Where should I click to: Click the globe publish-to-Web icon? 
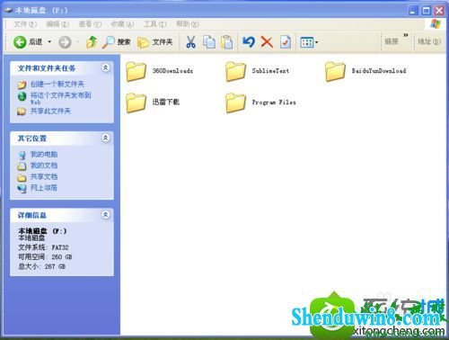click(x=22, y=96)
